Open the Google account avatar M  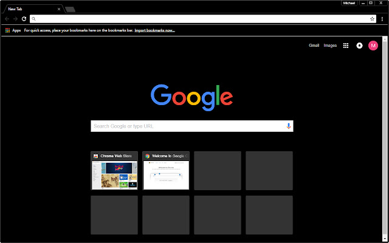coord(373,46)
